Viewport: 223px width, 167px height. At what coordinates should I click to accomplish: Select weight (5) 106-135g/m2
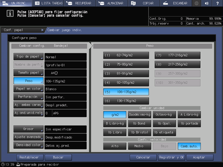[126, 92]
